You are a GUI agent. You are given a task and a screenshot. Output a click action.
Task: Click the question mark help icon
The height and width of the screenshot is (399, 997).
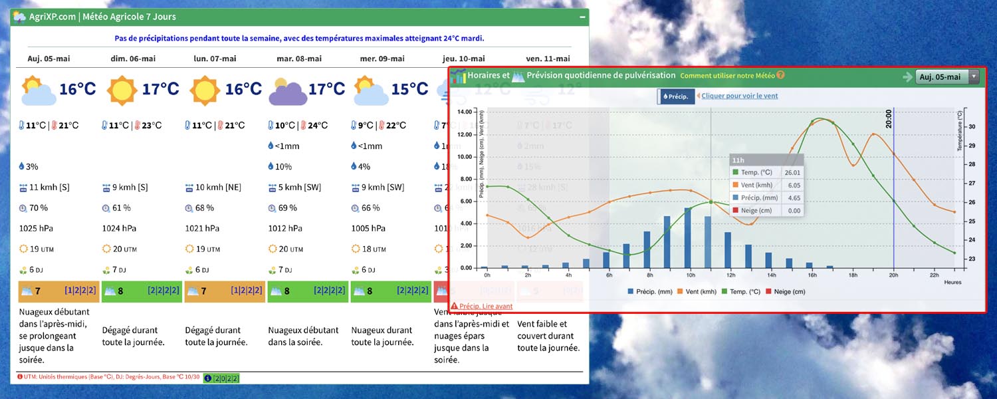coord(781,75)
